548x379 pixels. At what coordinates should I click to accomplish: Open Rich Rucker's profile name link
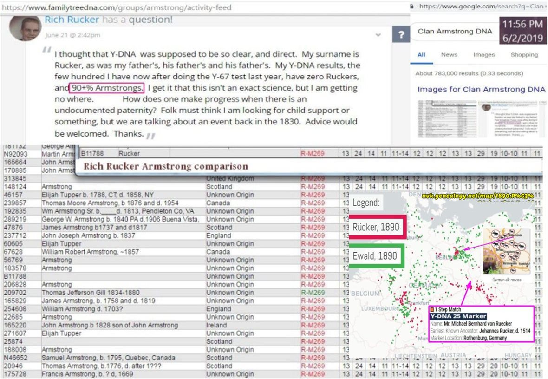point(72,20)
